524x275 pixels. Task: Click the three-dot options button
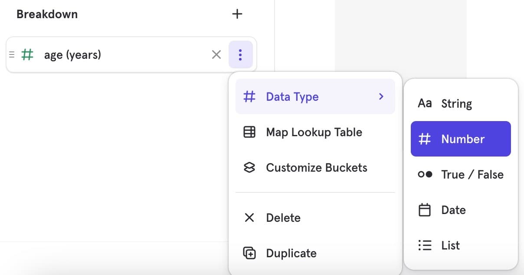[240, 54]
